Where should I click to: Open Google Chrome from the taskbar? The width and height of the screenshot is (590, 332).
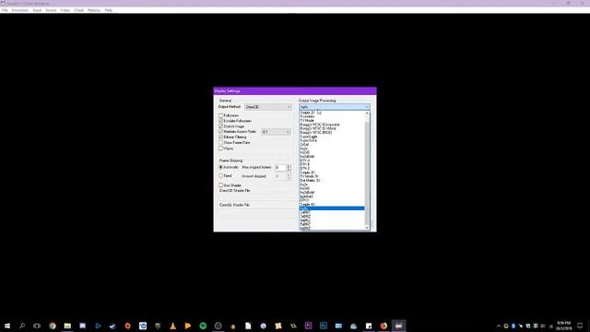(53, 326)
